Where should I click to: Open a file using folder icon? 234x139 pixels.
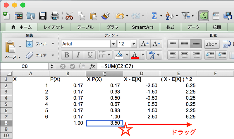click(31, 16)
